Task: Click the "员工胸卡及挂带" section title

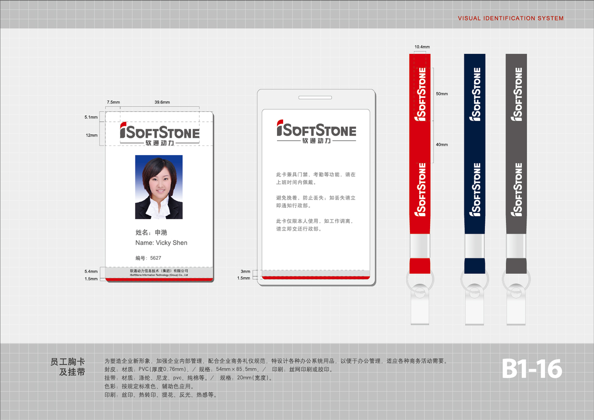Action: (68, 367)
